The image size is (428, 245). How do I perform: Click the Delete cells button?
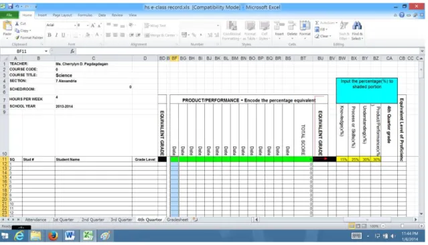tap(292, 30)
